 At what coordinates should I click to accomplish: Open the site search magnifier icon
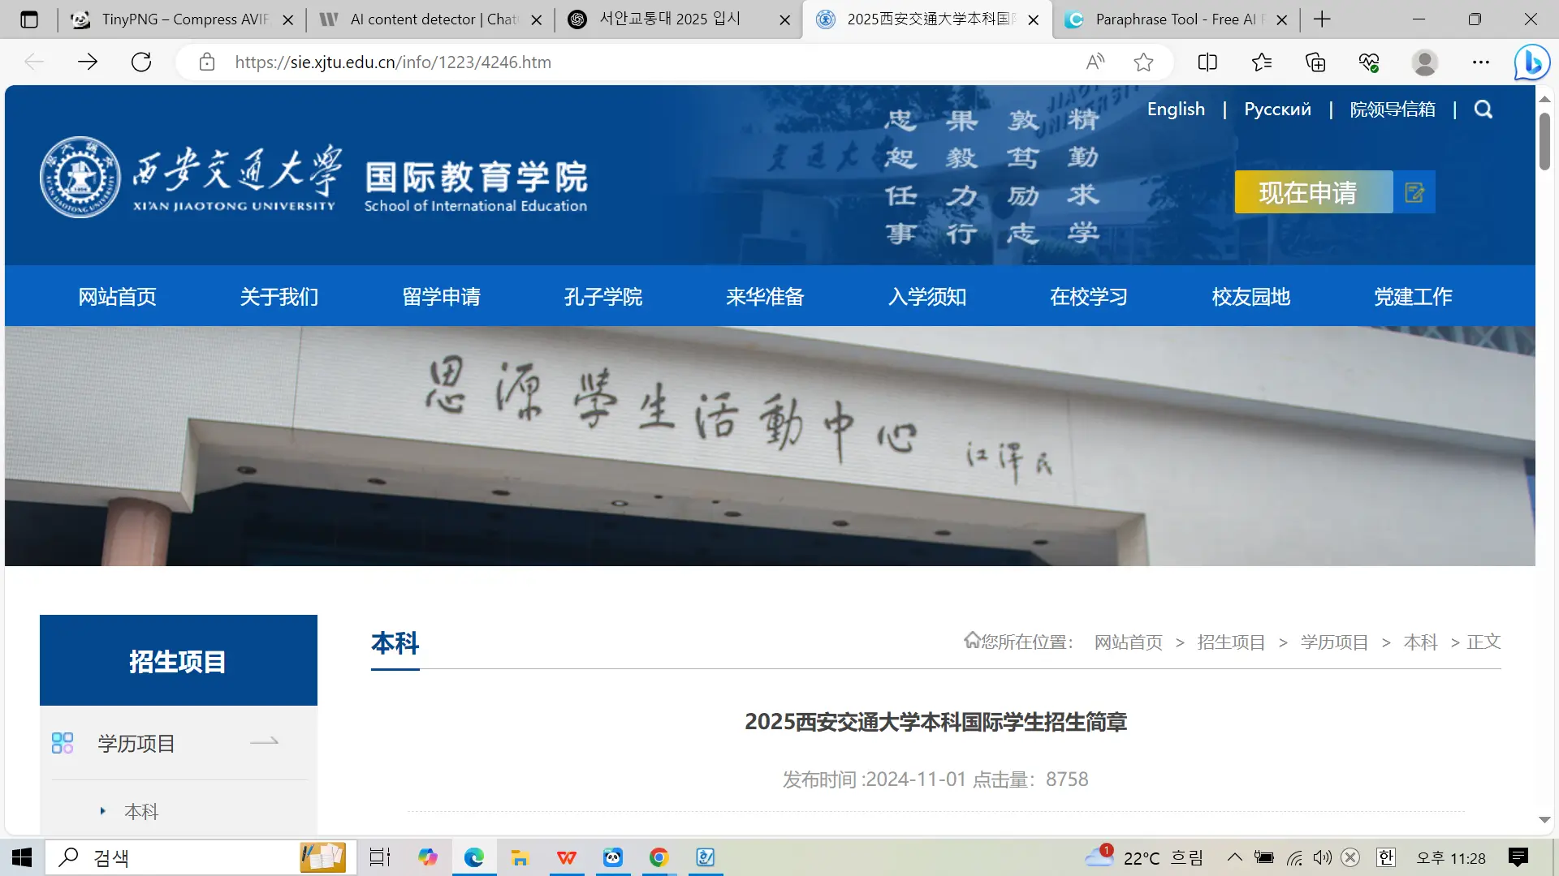point(1483,109)
